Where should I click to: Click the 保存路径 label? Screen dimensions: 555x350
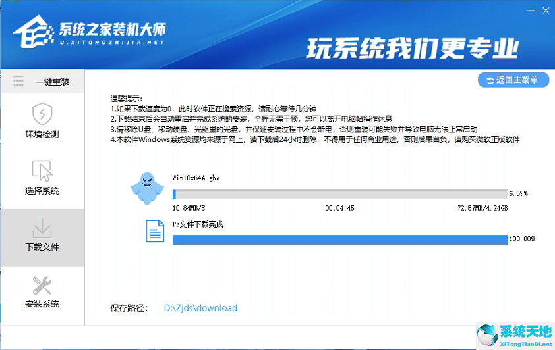129,309
